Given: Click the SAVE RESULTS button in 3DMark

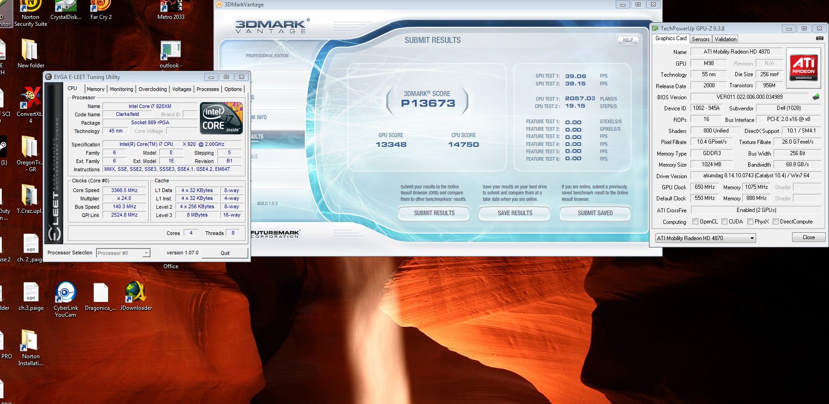Looking at the screenshot, I should (x=515, y=213).
